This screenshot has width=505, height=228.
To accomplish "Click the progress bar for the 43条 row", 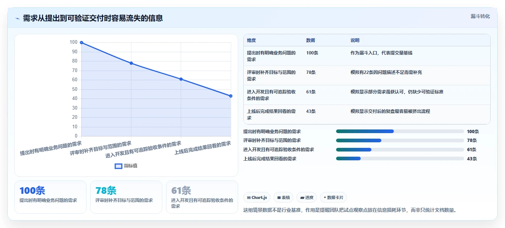I will click(400, 159).
